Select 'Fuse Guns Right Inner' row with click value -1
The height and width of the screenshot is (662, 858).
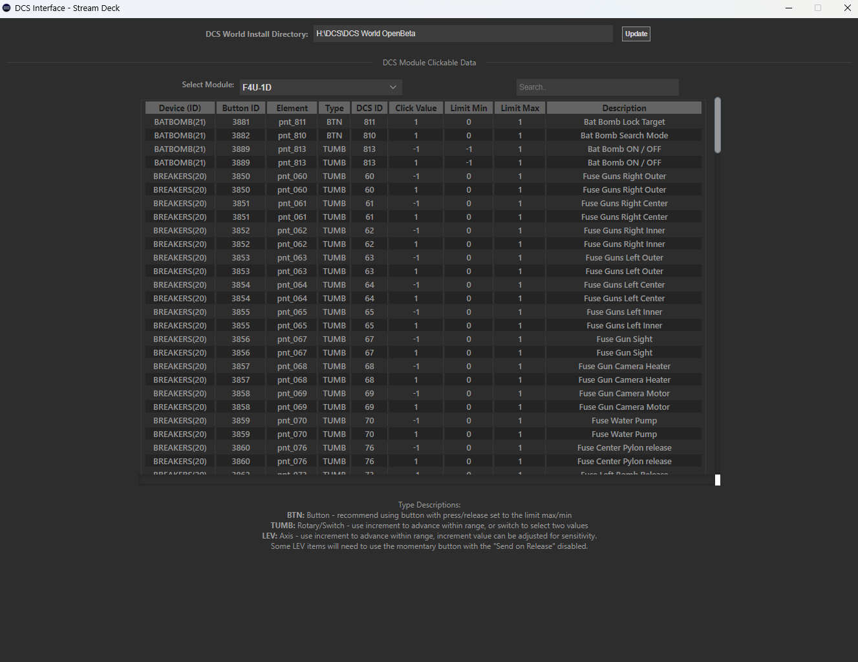tap(424, 230)
